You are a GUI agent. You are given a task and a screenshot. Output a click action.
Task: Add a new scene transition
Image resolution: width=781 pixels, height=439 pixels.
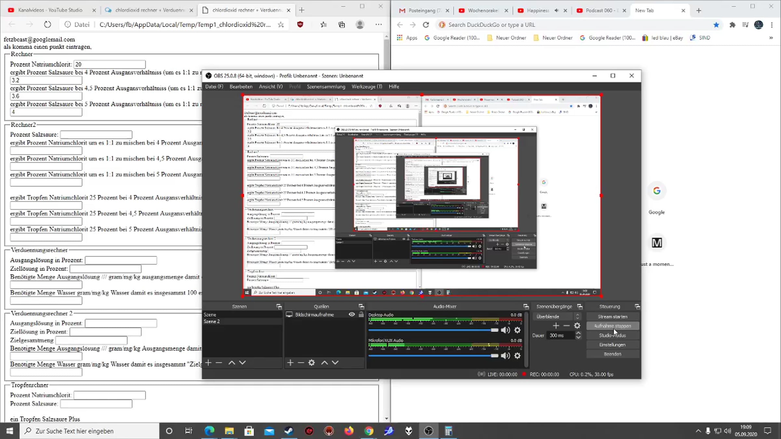point(556,326)
